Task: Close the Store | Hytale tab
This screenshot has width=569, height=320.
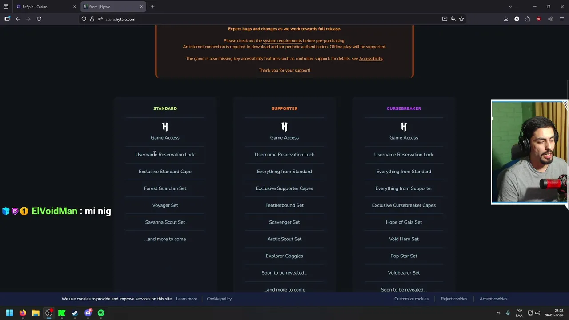Action: (x=141, y=7)
